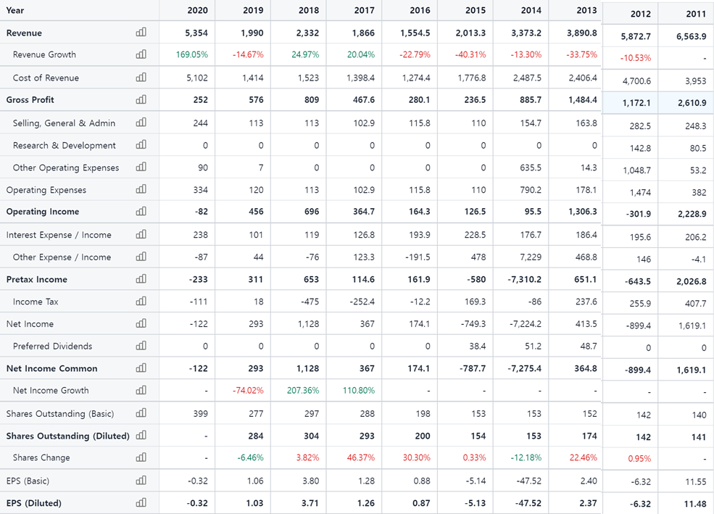Open chart icon for EPS (Basic) row
This screenshot has height=514, width=714.
(141, 480)
